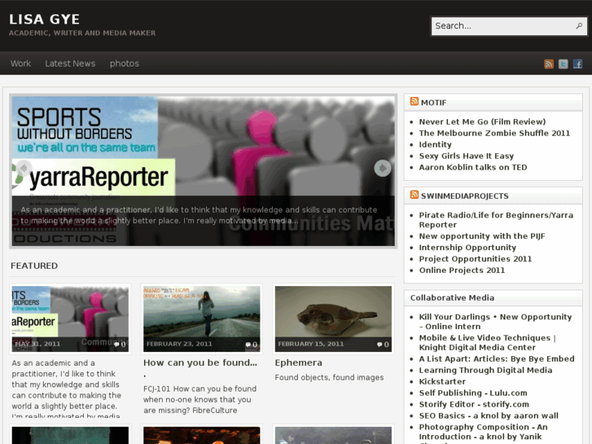Open 'A List Apart: Articles: Bye Bye Embed' link

click(497, 358)
